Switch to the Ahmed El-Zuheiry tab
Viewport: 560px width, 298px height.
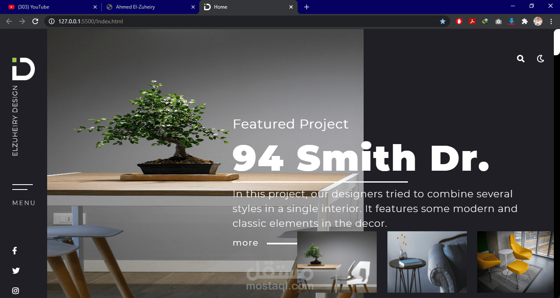coord(150,7)
